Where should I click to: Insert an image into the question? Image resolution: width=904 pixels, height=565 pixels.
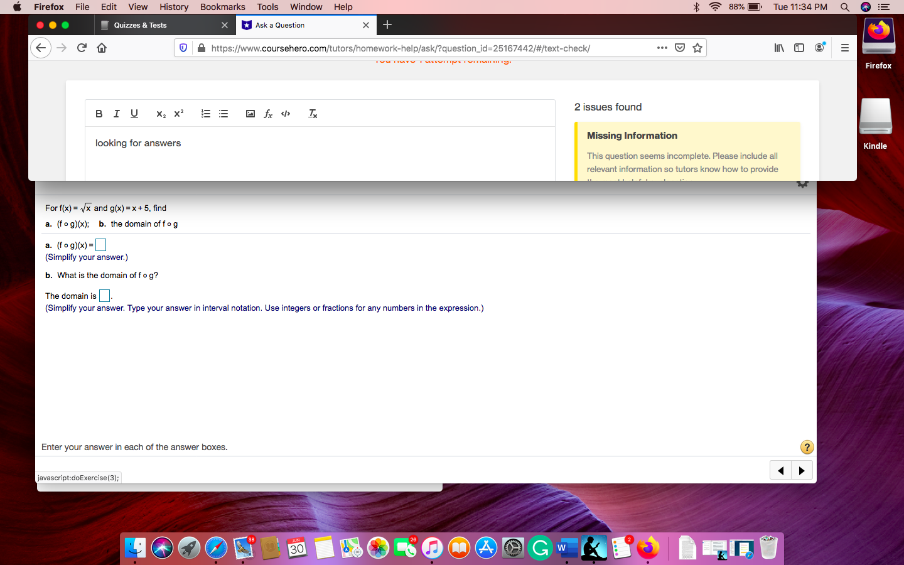tap(250, 114)
